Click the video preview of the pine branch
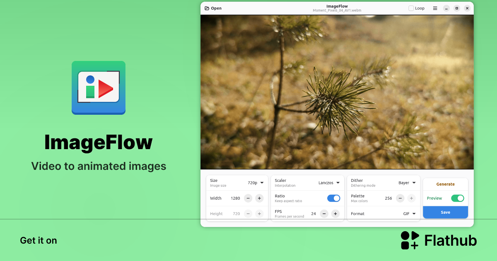The image size is (497, 261). click(x=337, y=92)
